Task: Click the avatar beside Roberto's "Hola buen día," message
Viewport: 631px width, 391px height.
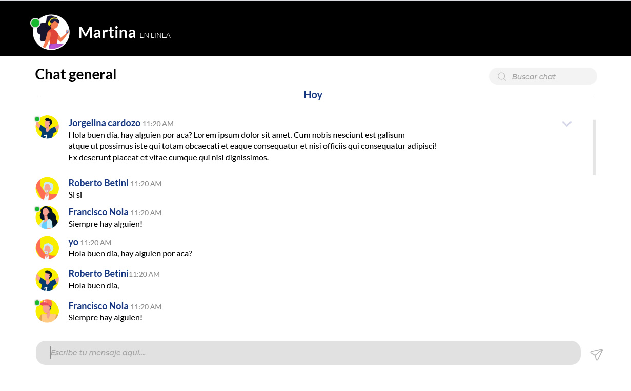Action: click(x=47, y=279)
